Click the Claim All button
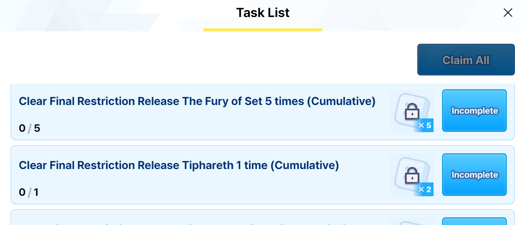 pyautogui.click(x=466, y=60)
